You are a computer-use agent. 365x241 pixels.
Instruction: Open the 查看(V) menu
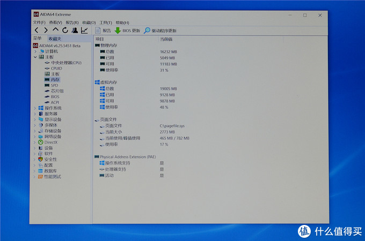point(55,22)
